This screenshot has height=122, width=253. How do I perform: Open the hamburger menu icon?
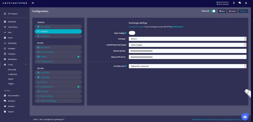tap(33, 3)
